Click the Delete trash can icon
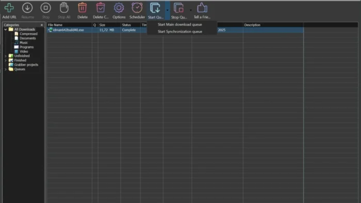The height and width of the screenshot is (203, 361). (82, 8)
